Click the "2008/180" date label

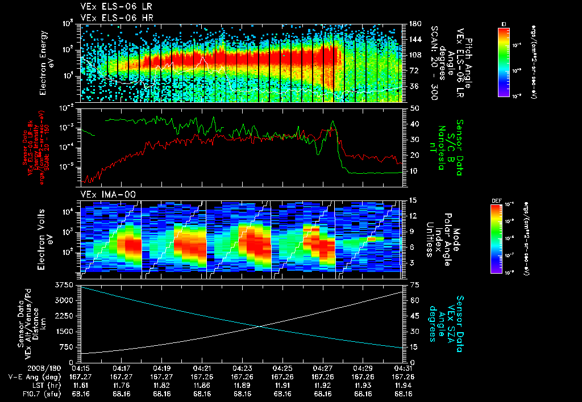pos(44,369)
